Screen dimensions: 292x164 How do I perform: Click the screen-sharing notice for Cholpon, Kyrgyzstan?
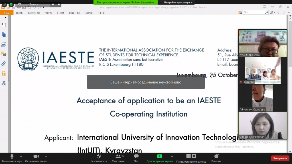click(125, 2)
